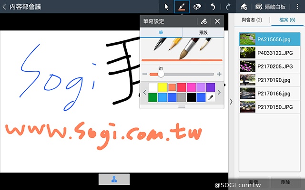Undo the last stroke
The image size is (305, 190).
213,7
